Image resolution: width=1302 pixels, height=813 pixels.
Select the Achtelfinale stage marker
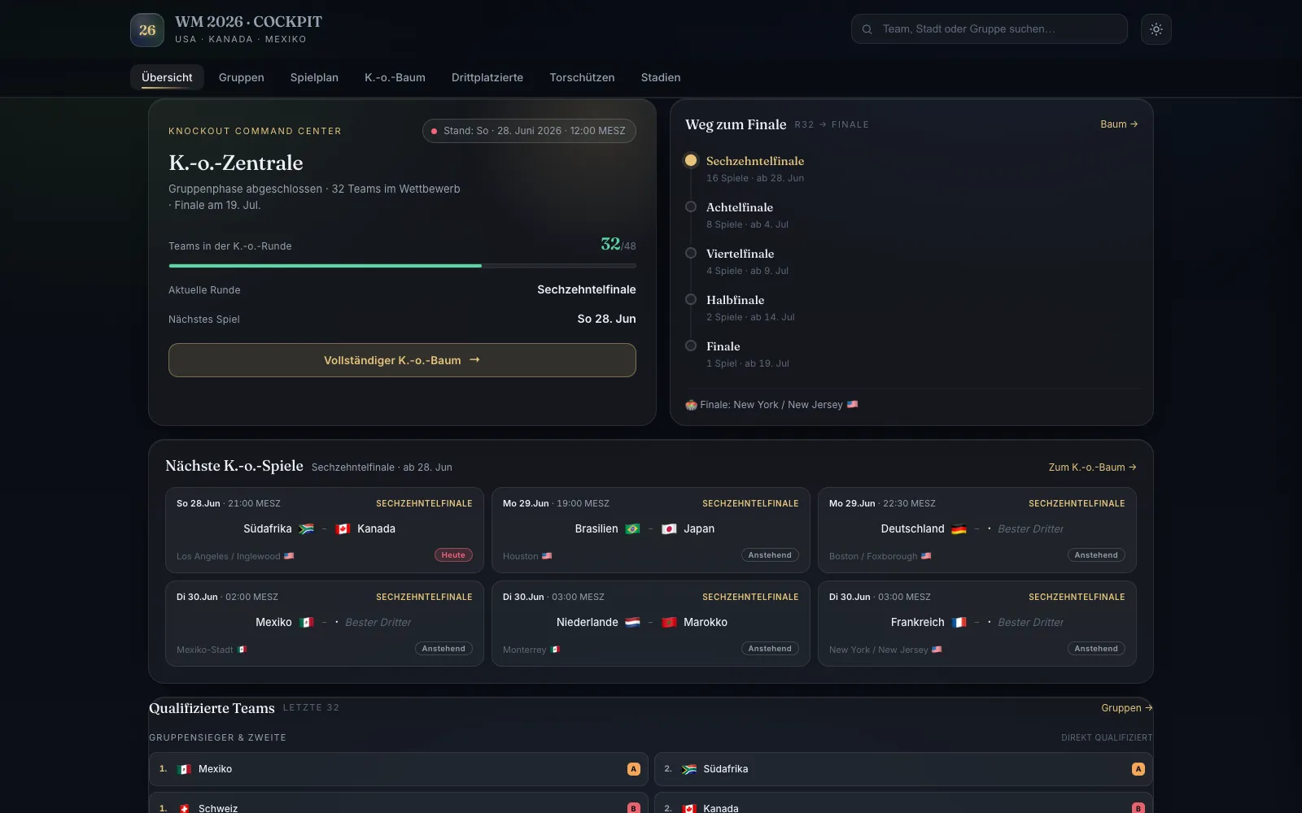[691, 207]
